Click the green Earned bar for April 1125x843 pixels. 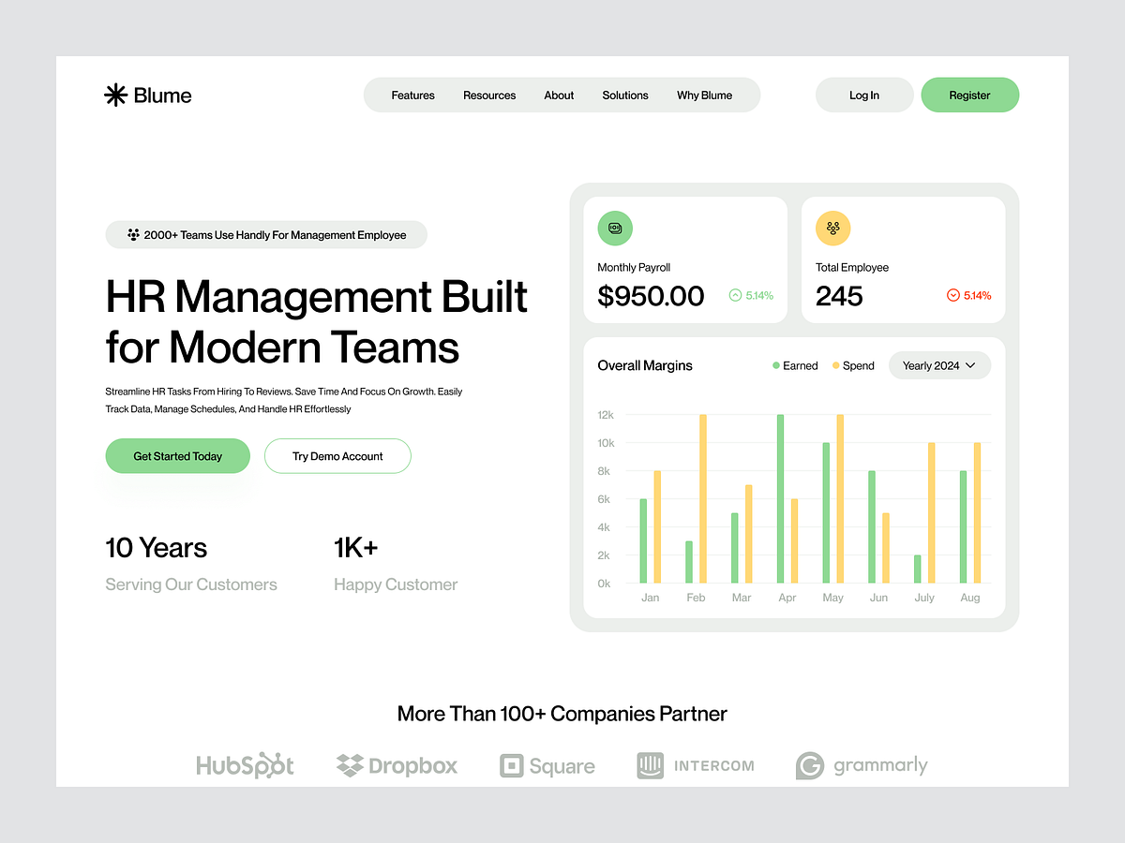pyautogui.click(x=780, y=498)
